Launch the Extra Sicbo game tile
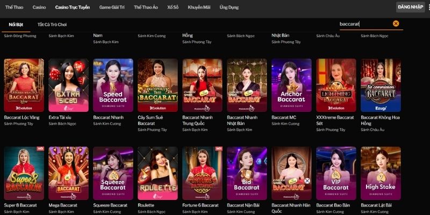 (x=68, y=85)
